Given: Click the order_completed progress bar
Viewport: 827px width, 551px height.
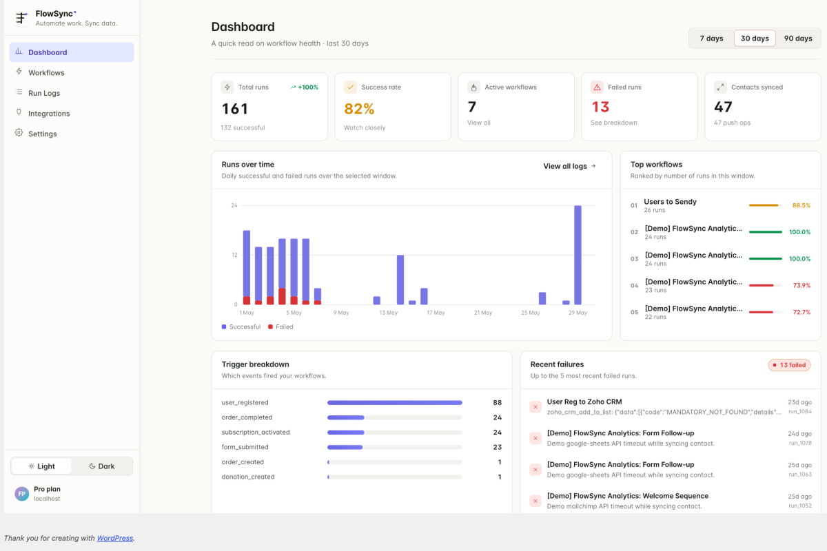Looking at the screenshot, I should [x=395, y=417].
